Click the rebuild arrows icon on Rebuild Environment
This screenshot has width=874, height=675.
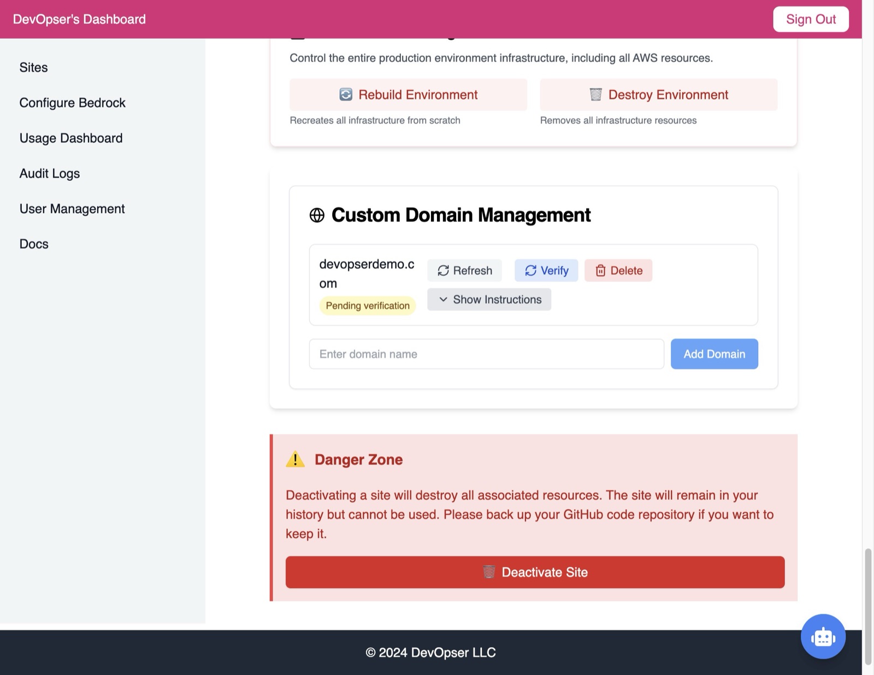click(x=346, y=95)
